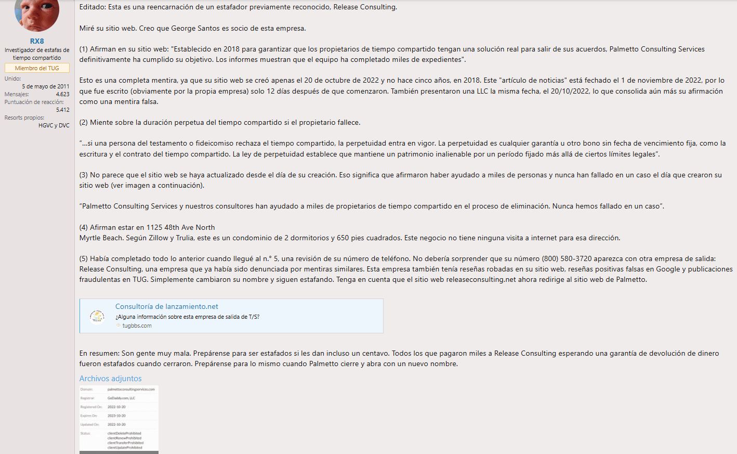Screen dimensions: 737x454
Task: Click the 'Mensajes:' label in user info
Action: point(17,95)
